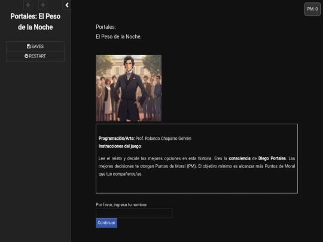Image resolution: width=323 pixels, height=242 pixels.
Task: Click the bold word 'consciencia'
Action: (x=240, y=158)
